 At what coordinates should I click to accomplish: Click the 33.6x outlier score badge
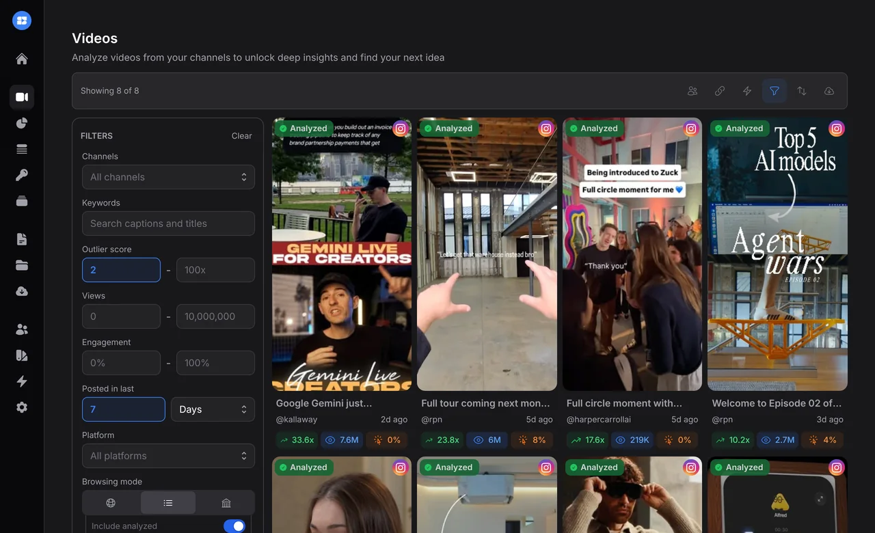[297, 440]
